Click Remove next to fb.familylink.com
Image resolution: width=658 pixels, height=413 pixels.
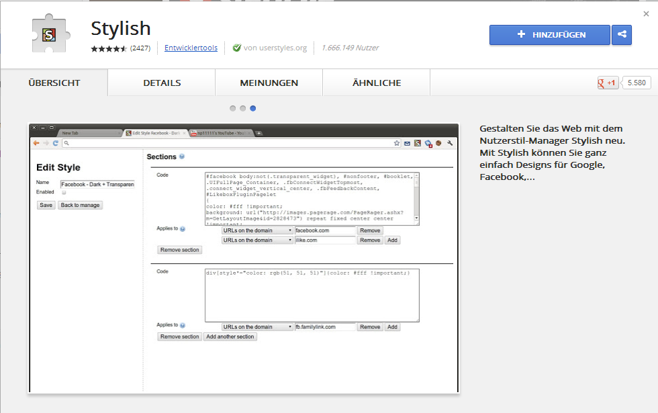pyautogui.click(x=370, y=327)
